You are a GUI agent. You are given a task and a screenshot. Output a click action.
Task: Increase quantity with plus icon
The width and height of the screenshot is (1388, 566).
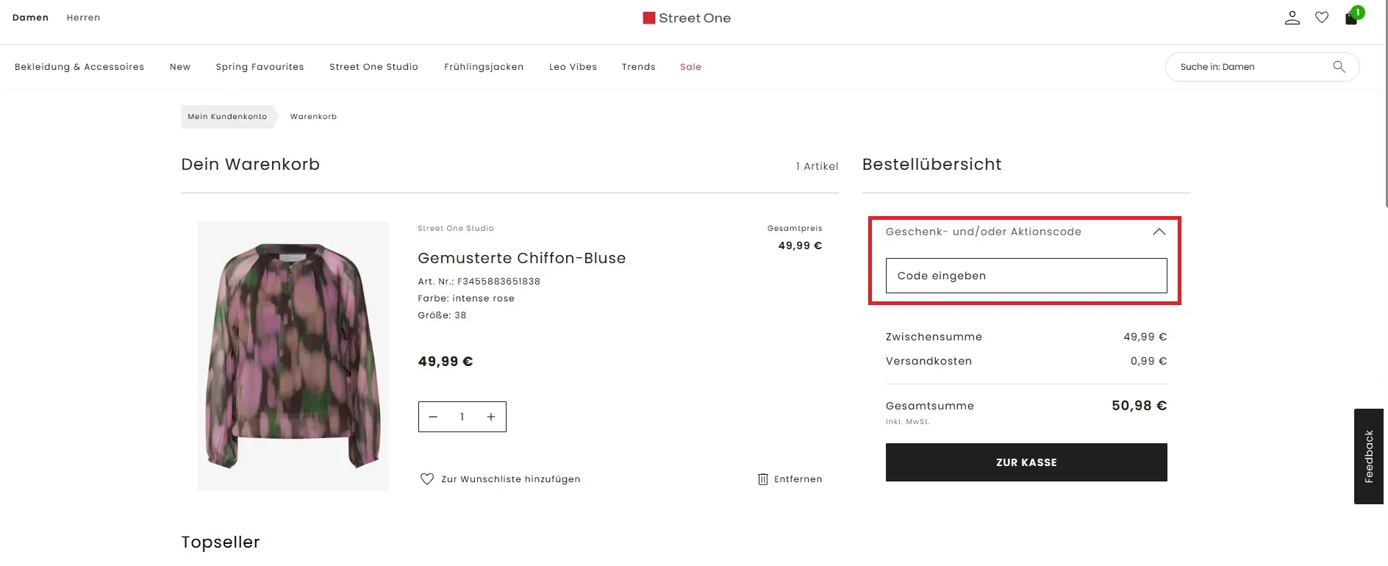tap(491, 417)
